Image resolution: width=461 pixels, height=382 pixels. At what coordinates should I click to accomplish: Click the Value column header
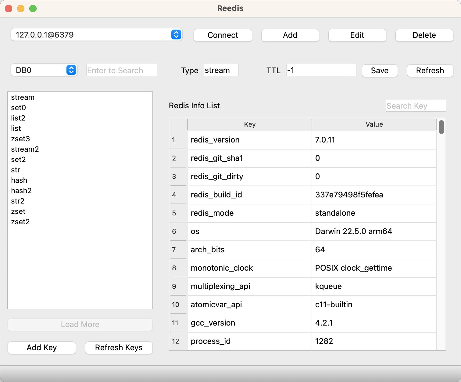click(x=374, y=124)
